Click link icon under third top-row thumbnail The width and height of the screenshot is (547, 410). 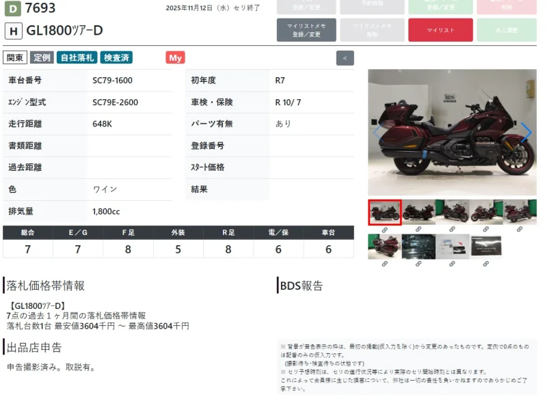[x=452, y=229]
